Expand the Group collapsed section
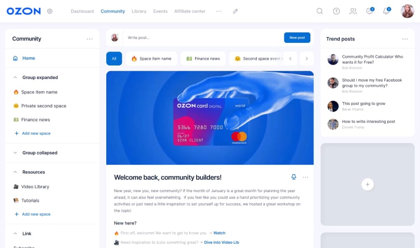This screenshot has width=420, height=248. tap(15, 153)
